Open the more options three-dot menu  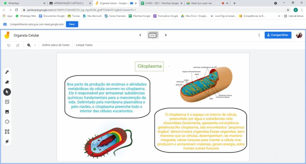(259, 35)
